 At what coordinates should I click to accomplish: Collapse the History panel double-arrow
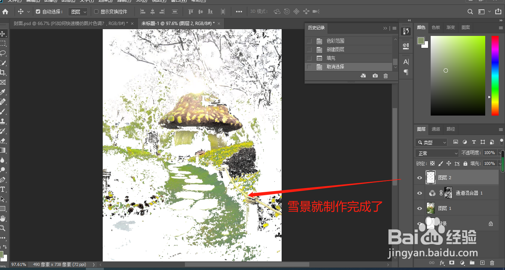click(385, 28)
